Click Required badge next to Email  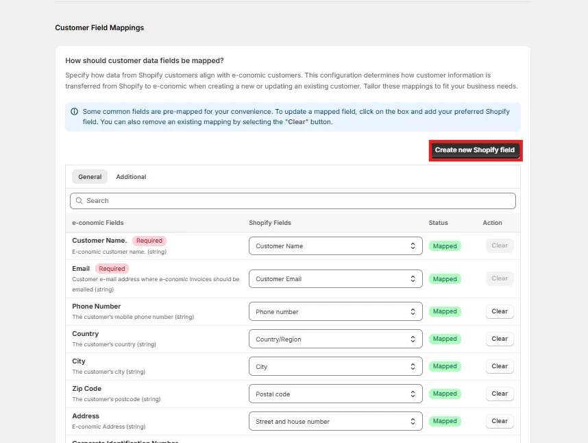pos(112,269)
